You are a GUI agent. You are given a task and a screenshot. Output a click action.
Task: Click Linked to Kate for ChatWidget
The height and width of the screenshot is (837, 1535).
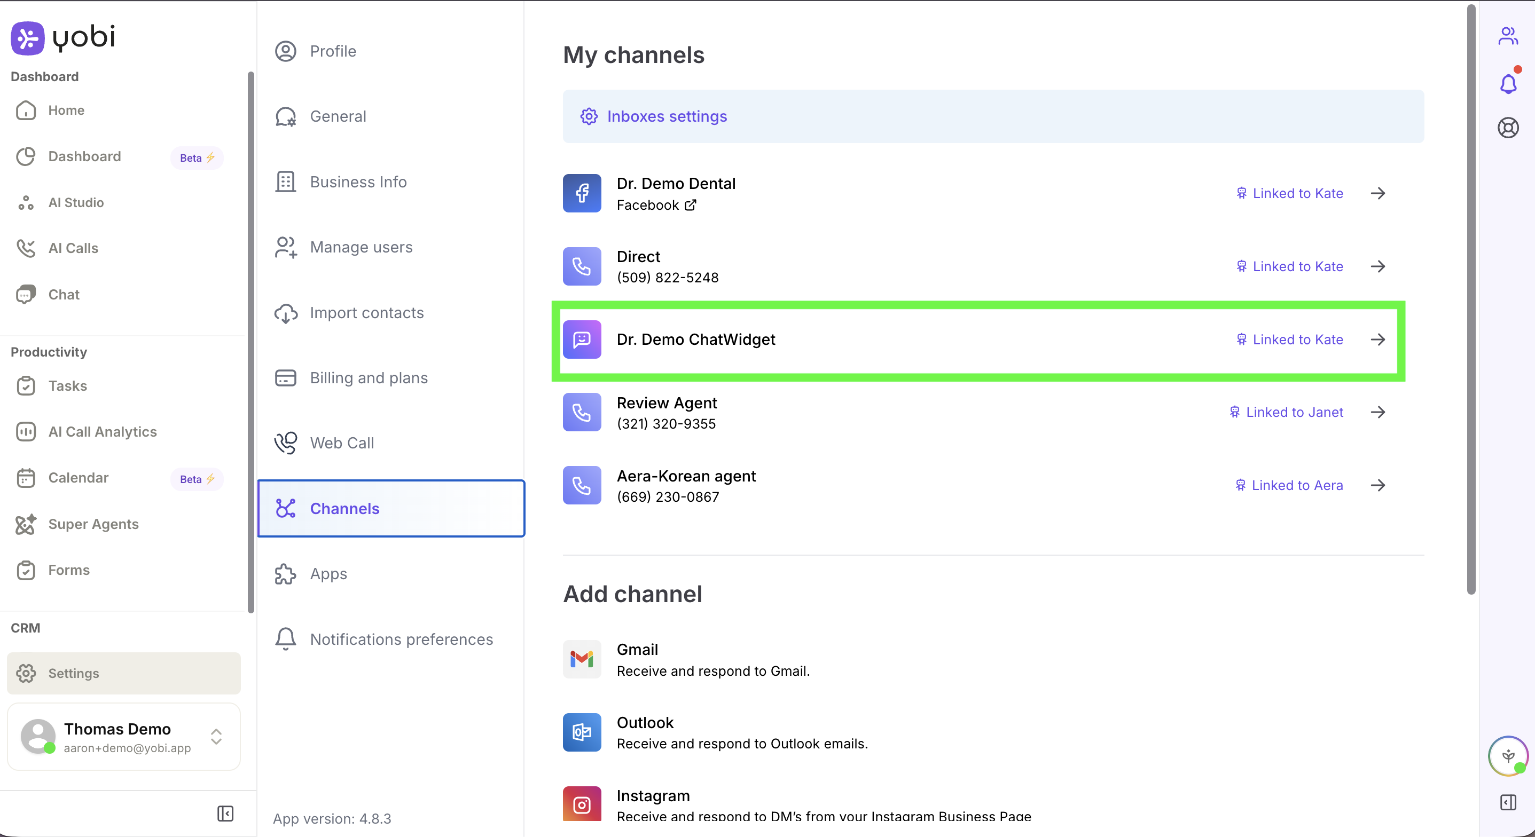(x=1289, y=339)
